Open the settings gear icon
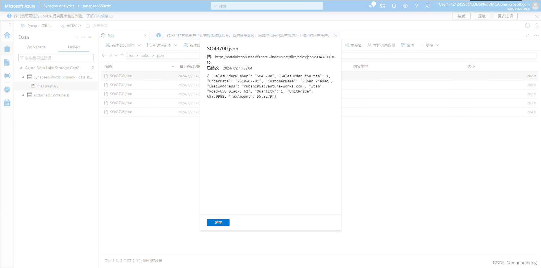 (x=405, y=6)
